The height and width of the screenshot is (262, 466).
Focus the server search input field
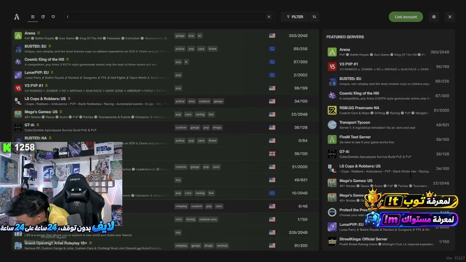(169, 17)
